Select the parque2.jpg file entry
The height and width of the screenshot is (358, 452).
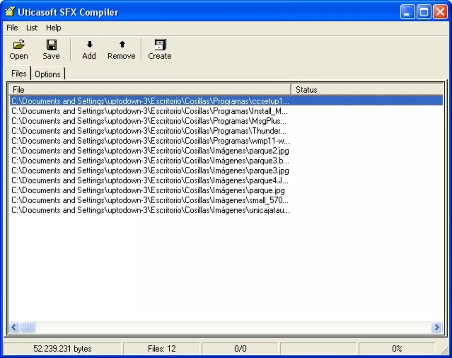[150, 151]
